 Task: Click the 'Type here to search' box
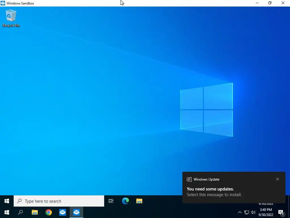[x=59, y=201]
